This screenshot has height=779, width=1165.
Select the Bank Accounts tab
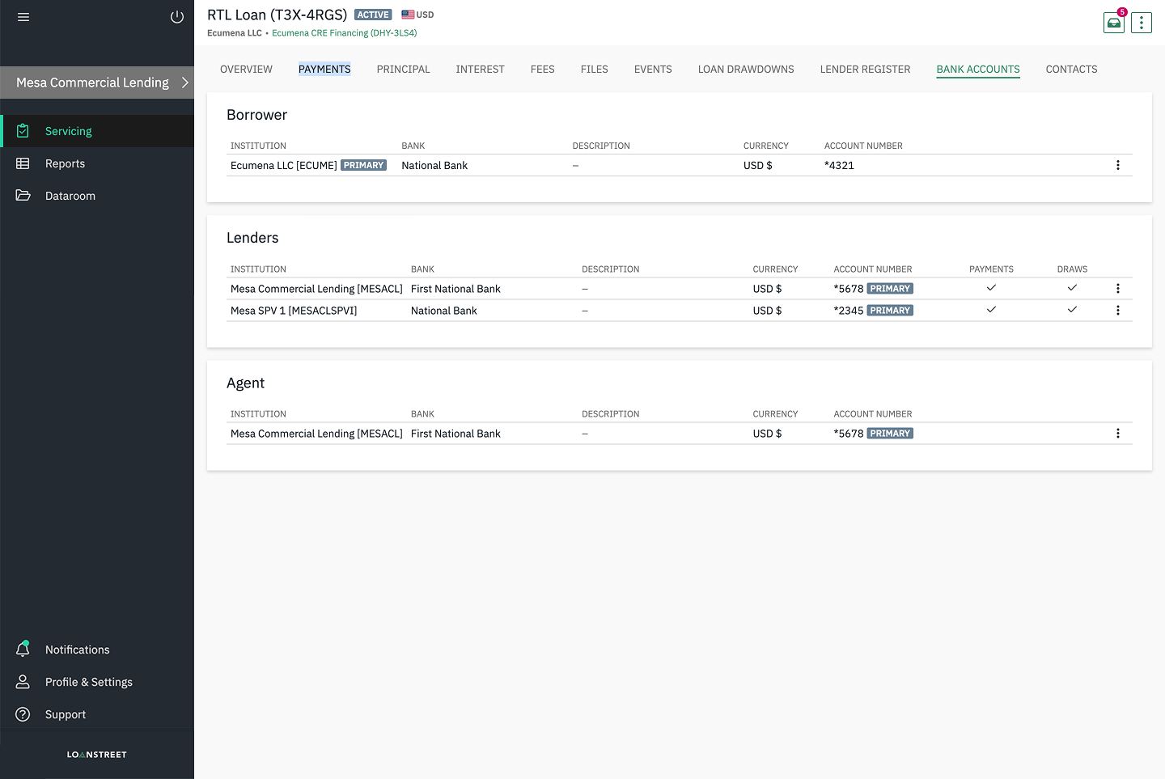(x=978, y=70)
